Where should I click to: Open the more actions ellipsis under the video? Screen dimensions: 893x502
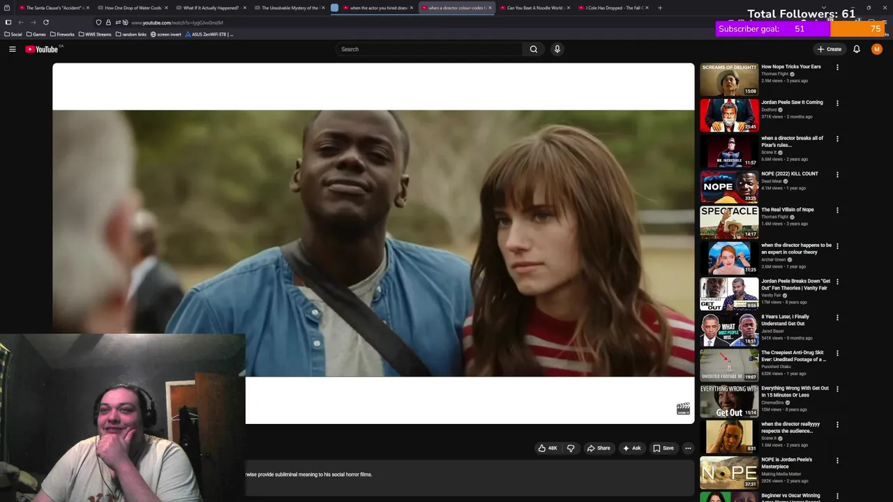[688, 448]
